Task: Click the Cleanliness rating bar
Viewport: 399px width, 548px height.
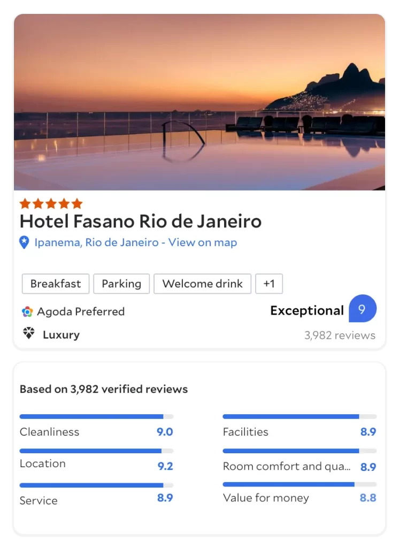Action: tap(96, 416)
